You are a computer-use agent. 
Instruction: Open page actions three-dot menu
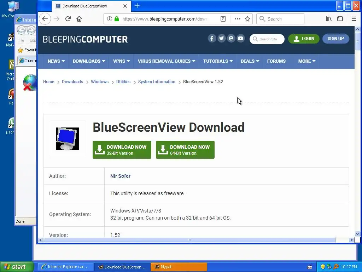point(237,19)
